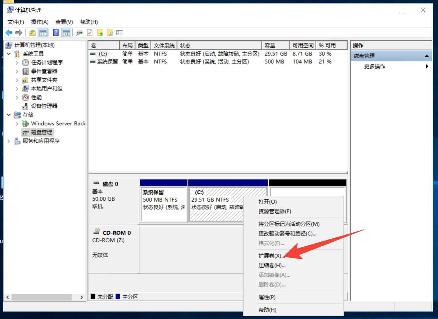Screen dimensions: 438x319
Task: Click the Up one level folder icon
Action: tap(32, 33)
